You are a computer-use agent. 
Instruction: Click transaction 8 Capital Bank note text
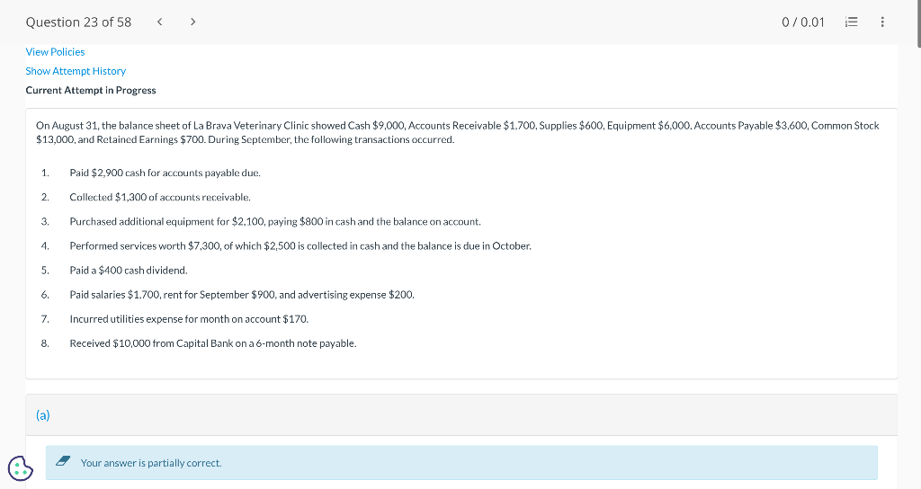click(212, 343)
